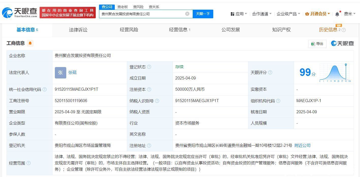360x177 pixels.
Task: Expand the 应用 dropdown menu
Action: pyautogui.click(x=239, y=14)
